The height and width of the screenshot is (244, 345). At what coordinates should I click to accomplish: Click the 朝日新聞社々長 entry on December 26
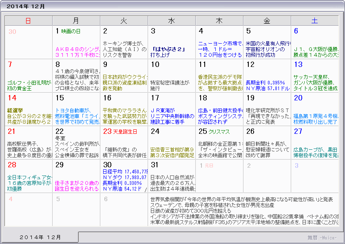(268, 149)
